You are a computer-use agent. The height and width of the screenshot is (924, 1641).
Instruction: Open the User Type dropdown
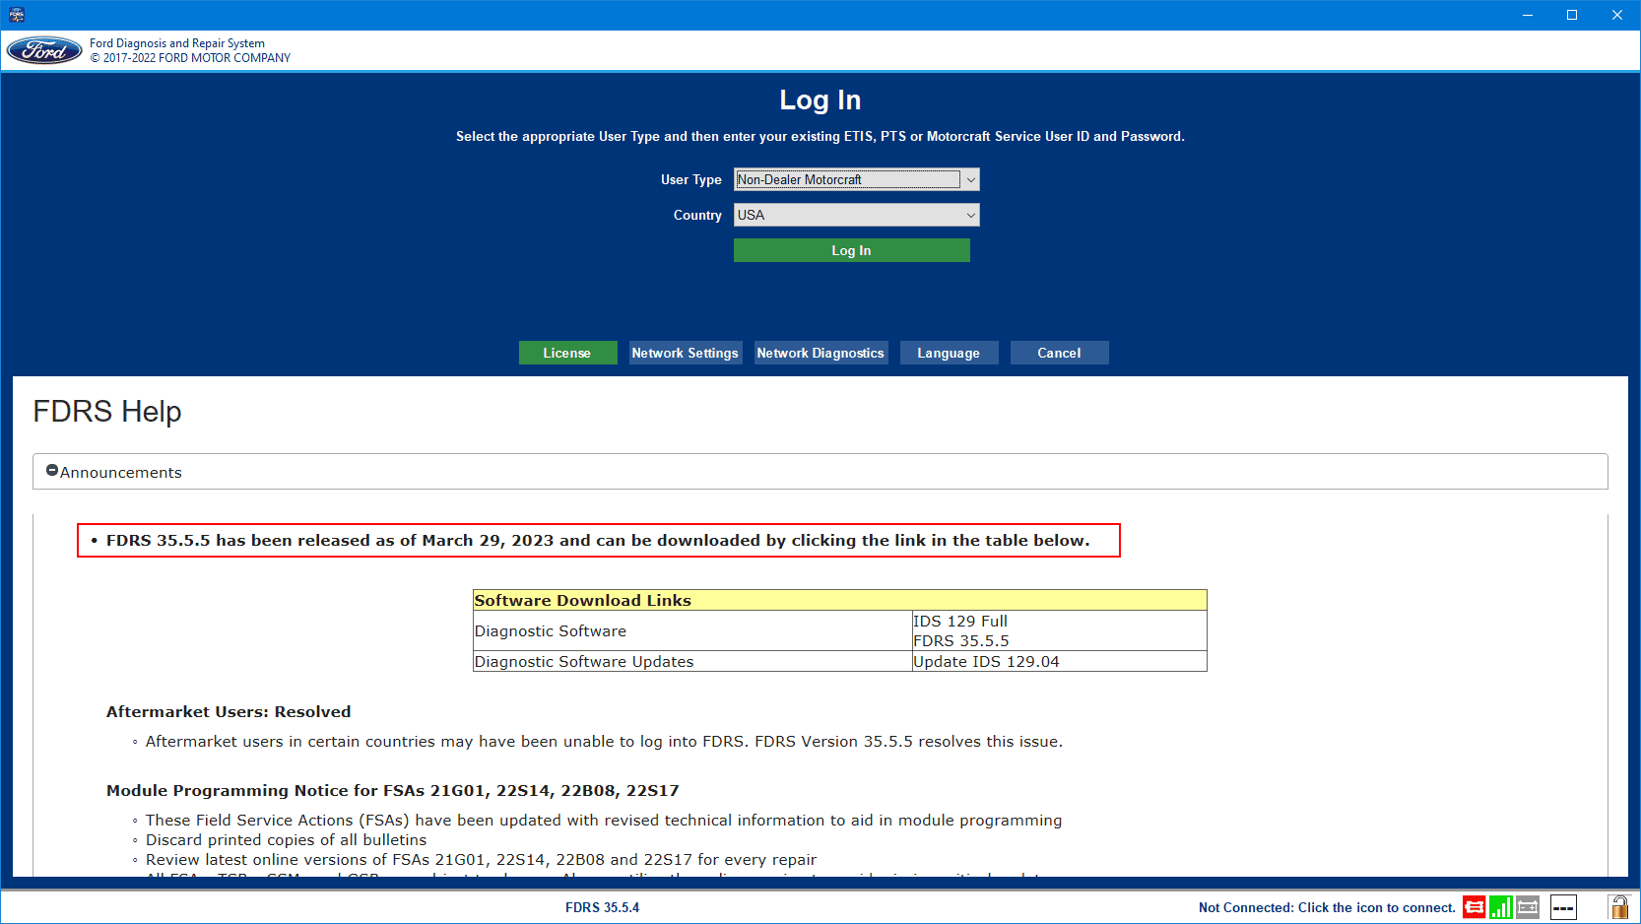(856, 179)
